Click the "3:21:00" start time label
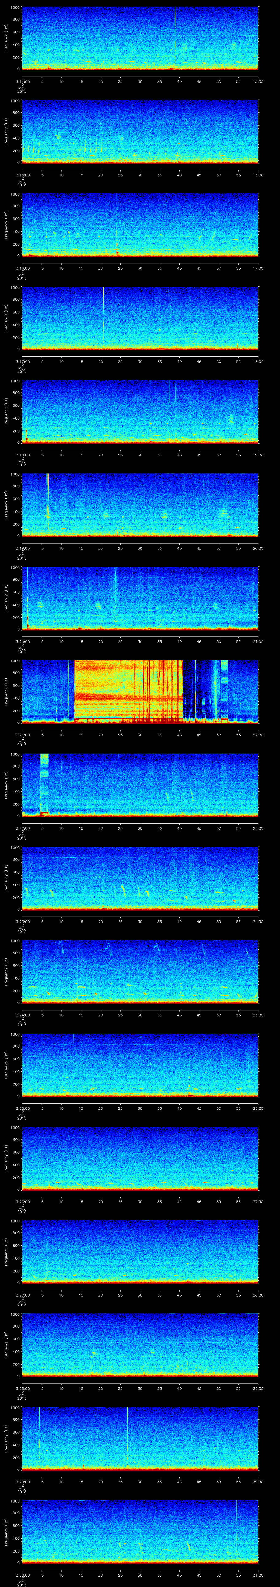This screenshot has width=280, height=1587. [x=22, y=735]
